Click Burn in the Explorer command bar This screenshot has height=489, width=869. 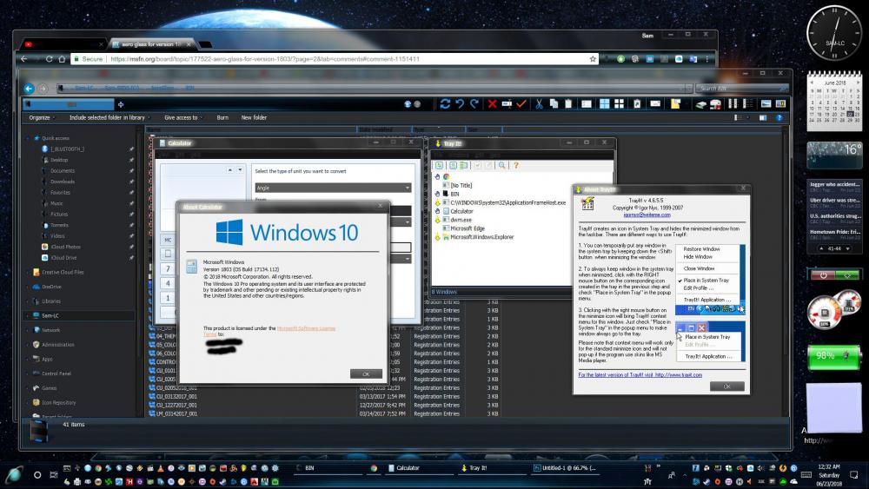pyautogui.click(x=222, y=117)
